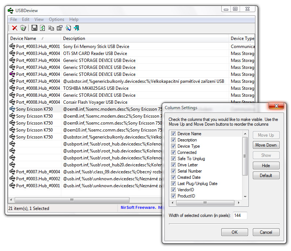291x251 pixels.
Task: Click the find toolbar icon
Action: (x=68, y=28)
